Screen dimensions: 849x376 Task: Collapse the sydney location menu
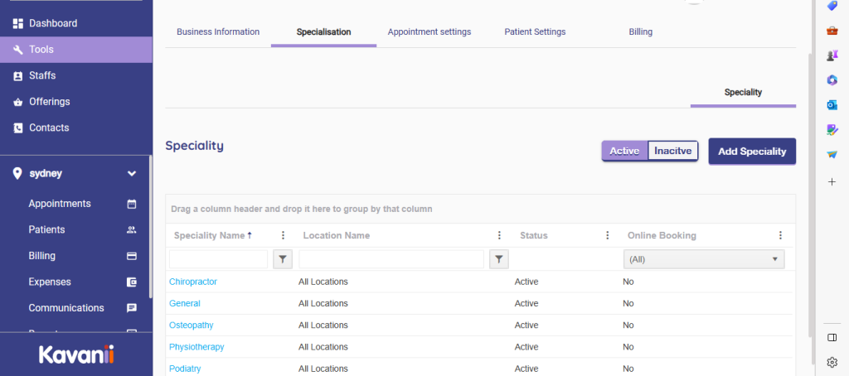[x=131, y=174]
